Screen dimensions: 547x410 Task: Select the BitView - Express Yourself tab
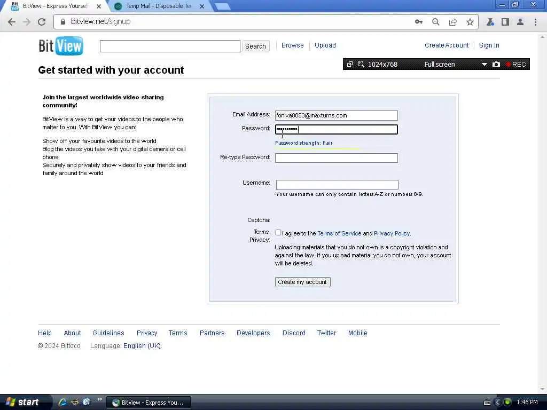pyautogui.click(x=56, y=6)
